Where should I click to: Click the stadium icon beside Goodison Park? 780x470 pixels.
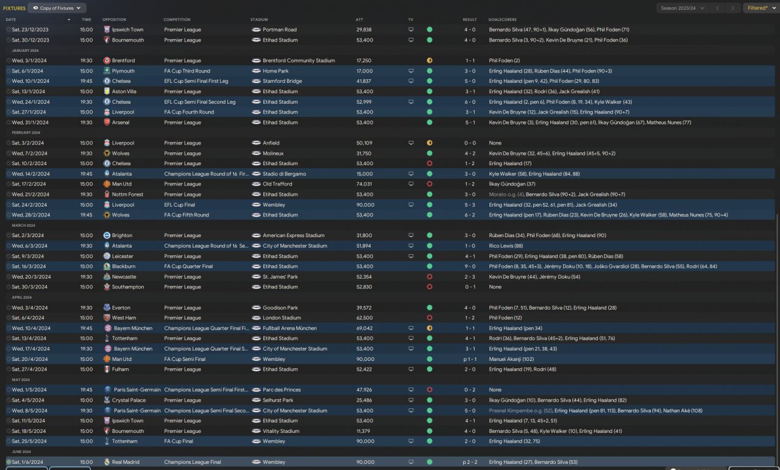pos(256,308)
